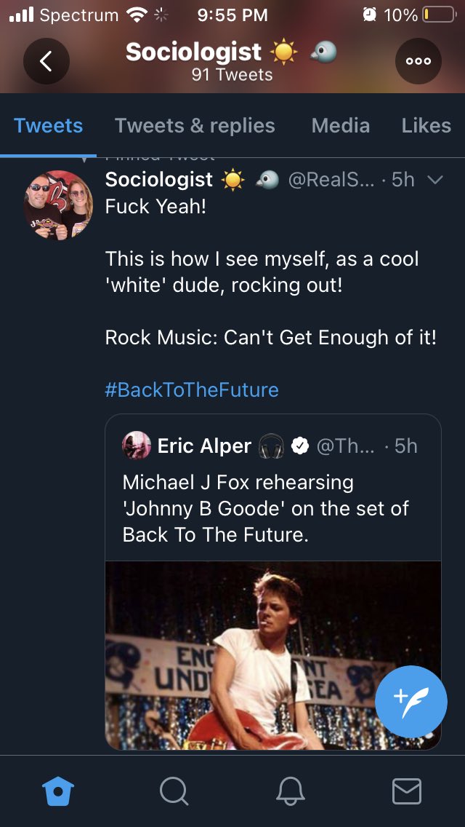This screenshot has width=465, height=827.
Task: Open the three-dot more options menu
Action: tap(418, 61)
